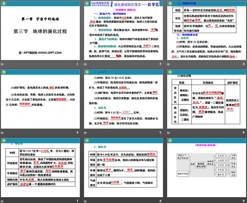Click the animation star icon under slide 6
This screenshot has width=247, height=203.
click(x=169, y=132)
